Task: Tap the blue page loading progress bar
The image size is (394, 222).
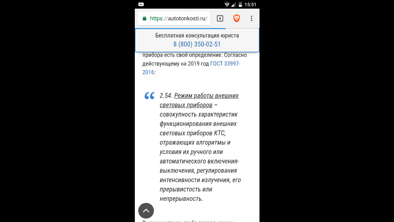Action: click(180, 28)
